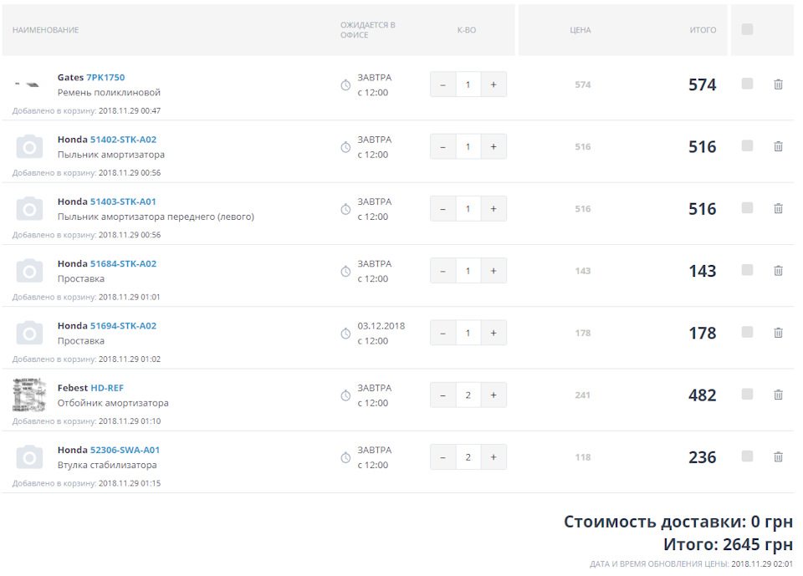Increase quantity of Gates 7PK1750

(x=494, y=84)
